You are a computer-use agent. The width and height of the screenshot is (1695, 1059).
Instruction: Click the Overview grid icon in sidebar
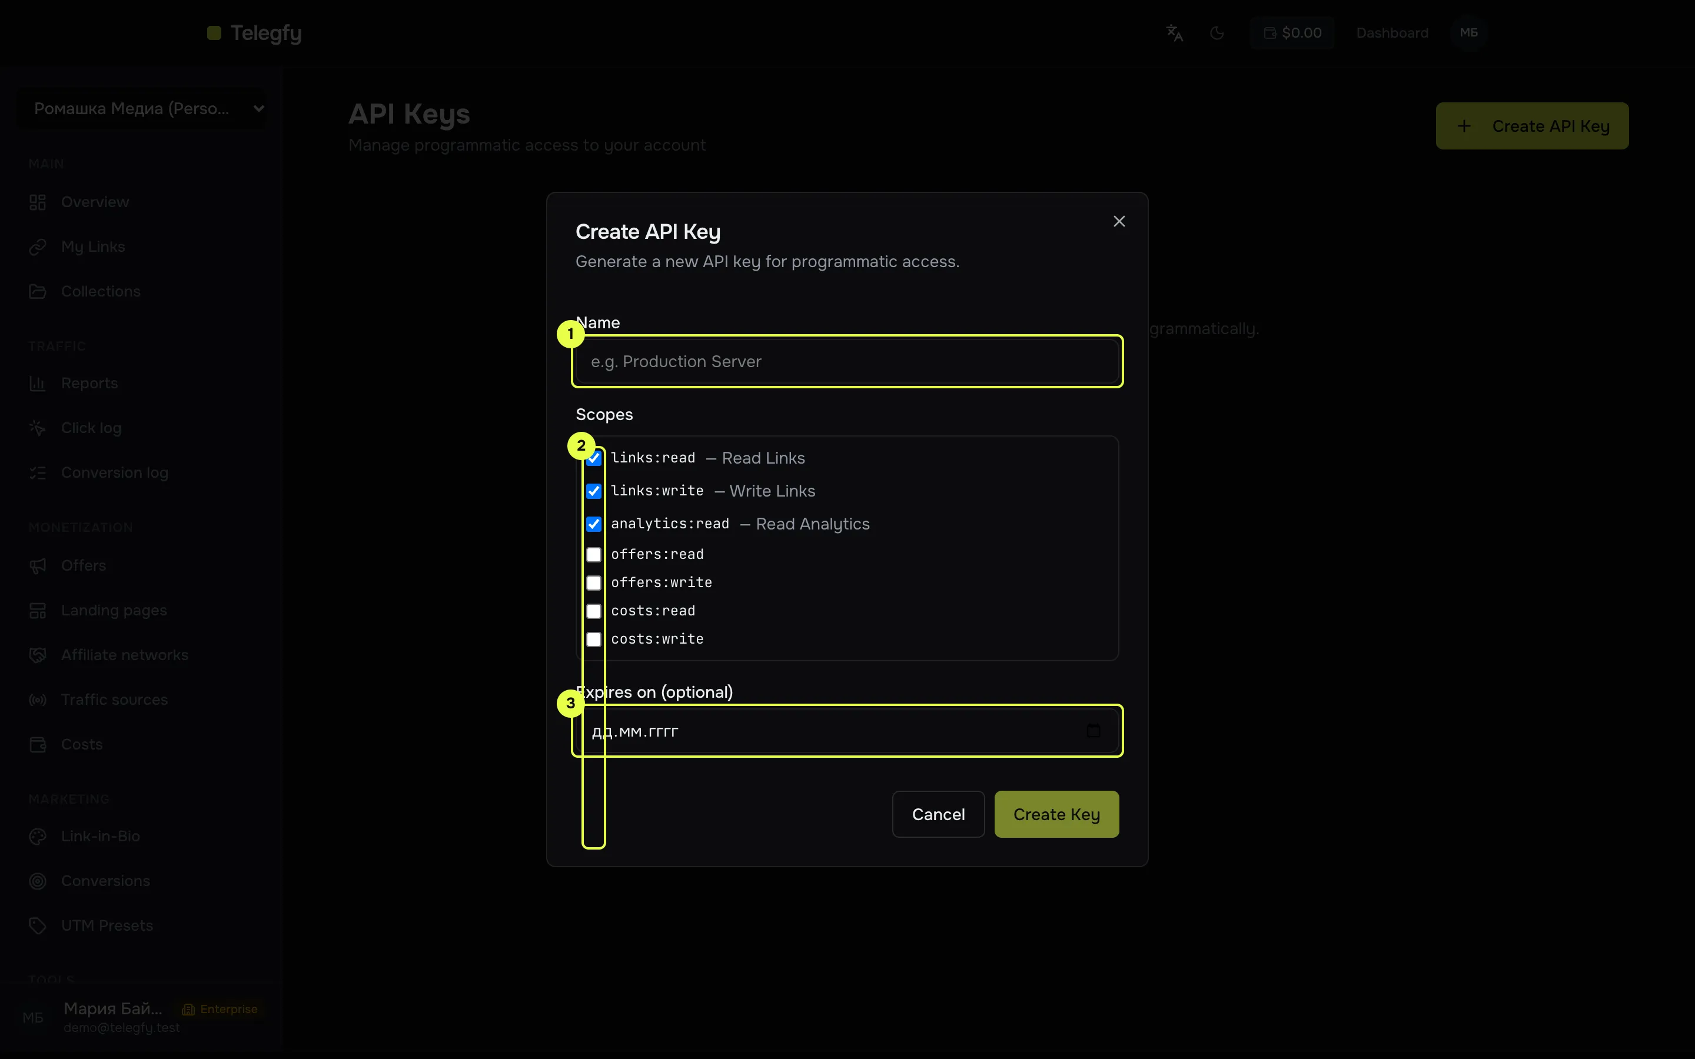pos(38,202)
